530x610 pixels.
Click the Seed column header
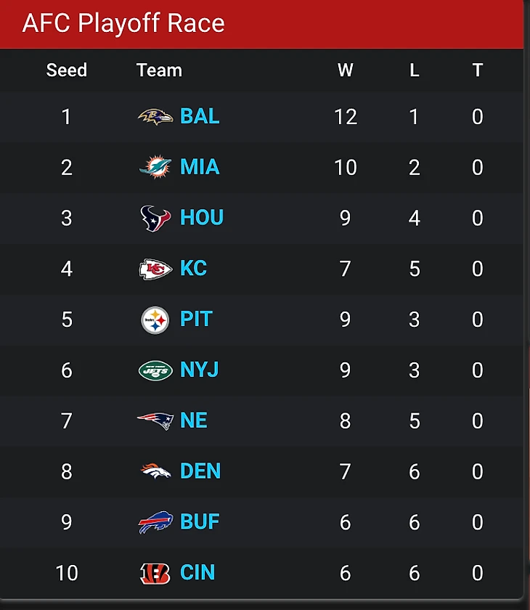(x=67, y=70)
